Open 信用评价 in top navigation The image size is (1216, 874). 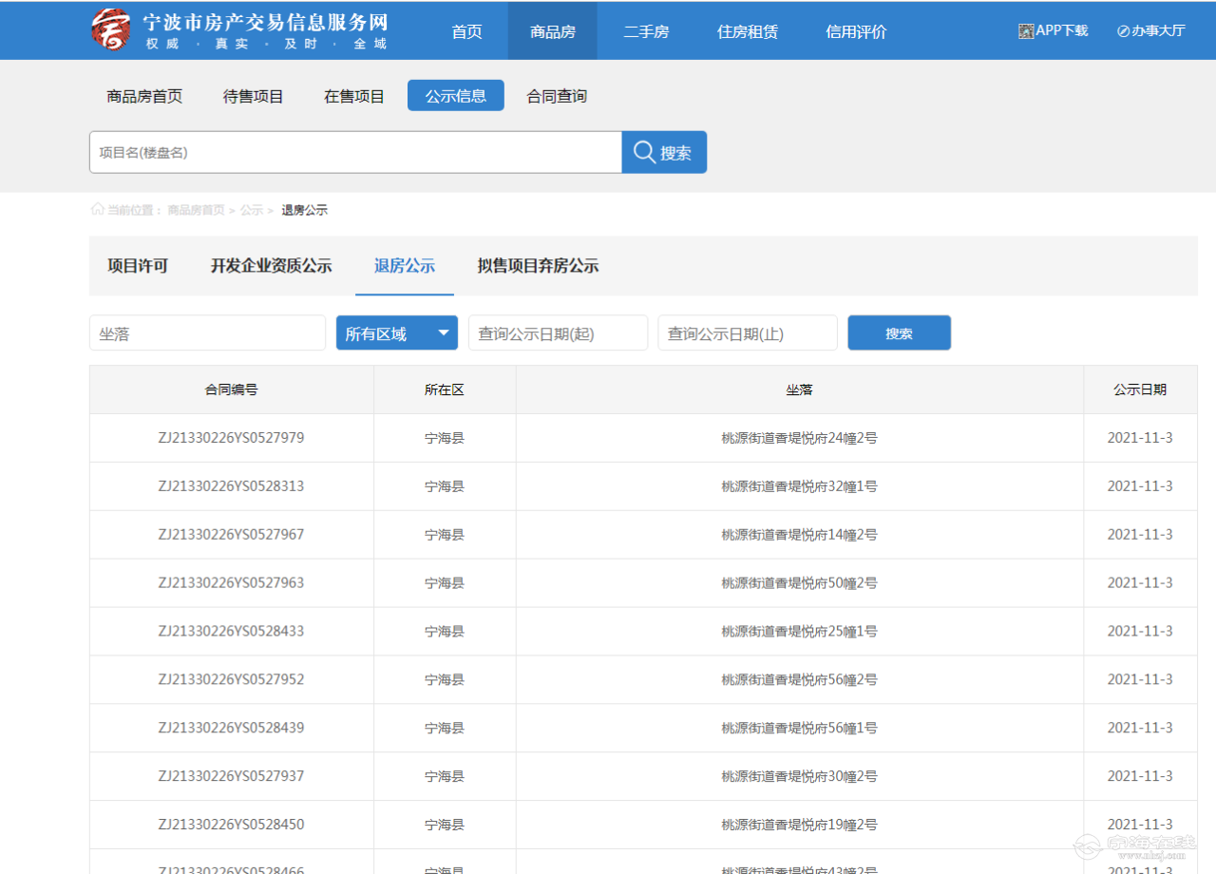[x=856, y=31]
